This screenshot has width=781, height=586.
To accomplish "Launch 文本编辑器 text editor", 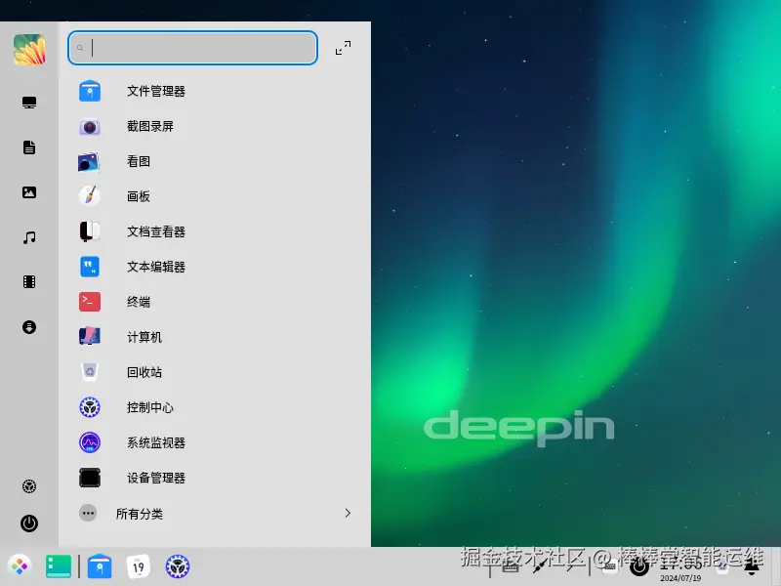I will 214,267.
